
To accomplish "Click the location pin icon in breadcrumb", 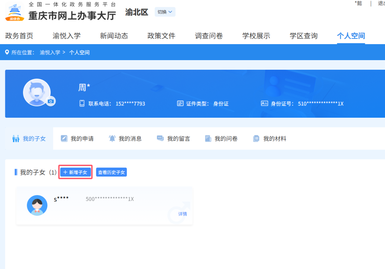I will point(7,52).
